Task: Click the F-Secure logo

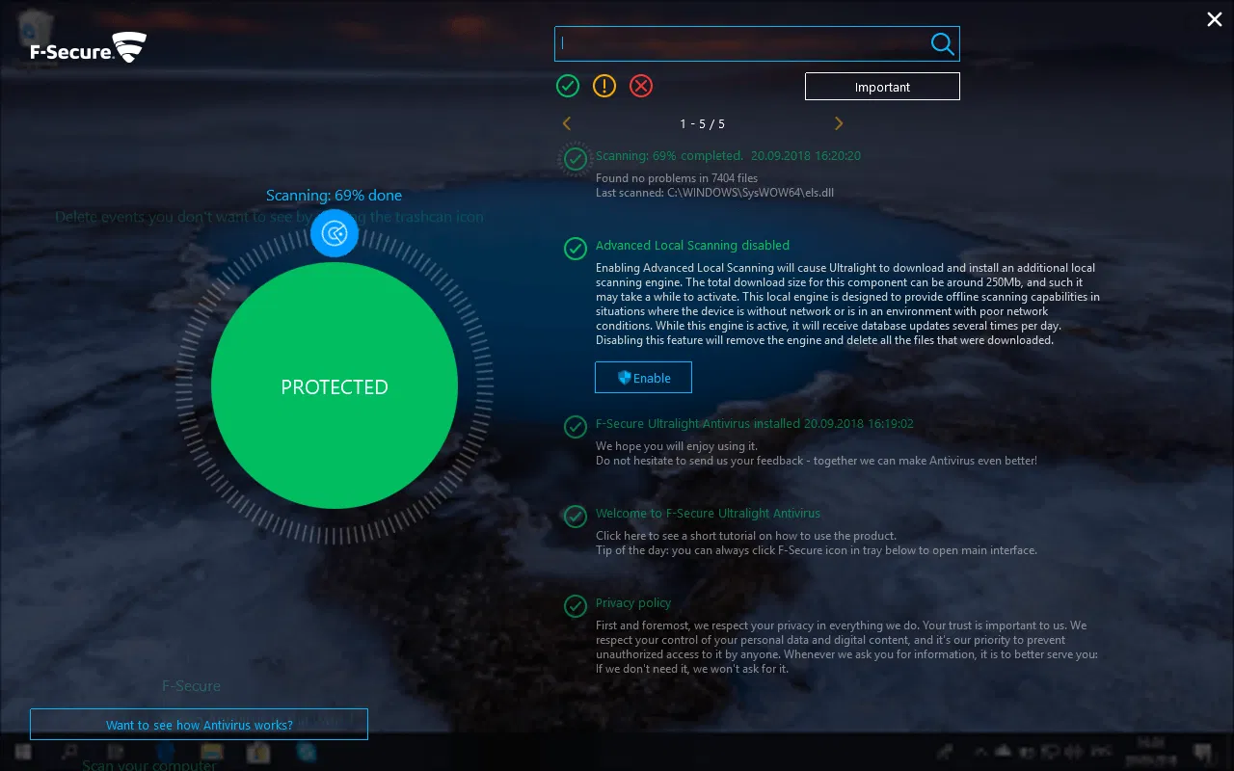Action: coord(89,48)
